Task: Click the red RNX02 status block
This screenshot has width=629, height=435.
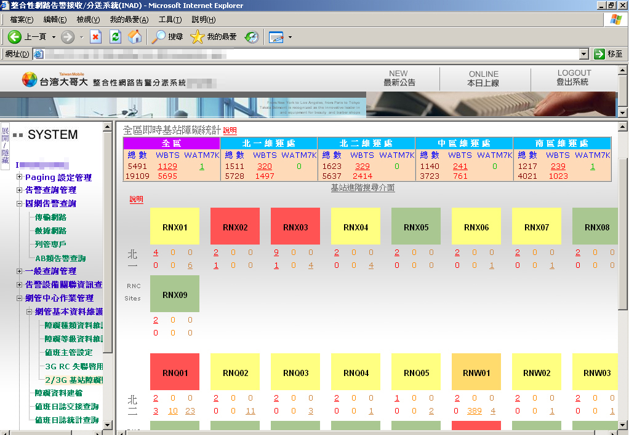Action: click(235, 227)
